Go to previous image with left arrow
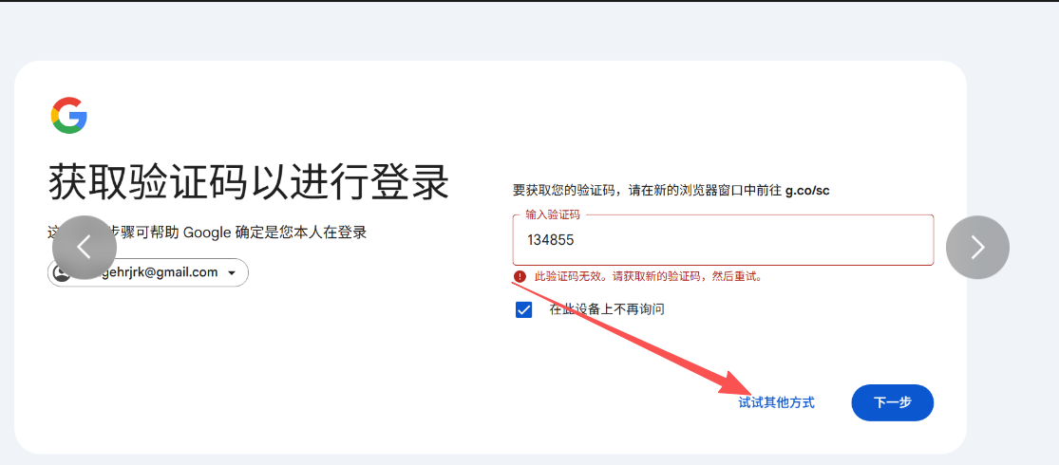This screenshot has width=1059, height=465. (85, 248)
